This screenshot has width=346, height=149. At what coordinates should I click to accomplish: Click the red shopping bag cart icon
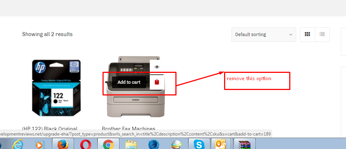[x=157, y=82]
